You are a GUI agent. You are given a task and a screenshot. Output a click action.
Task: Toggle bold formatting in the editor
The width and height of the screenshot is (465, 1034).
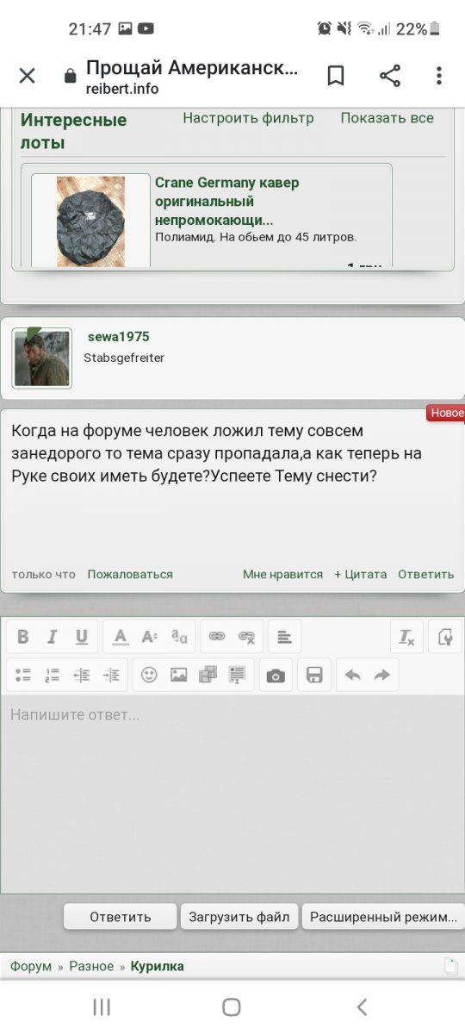(23, 637)
